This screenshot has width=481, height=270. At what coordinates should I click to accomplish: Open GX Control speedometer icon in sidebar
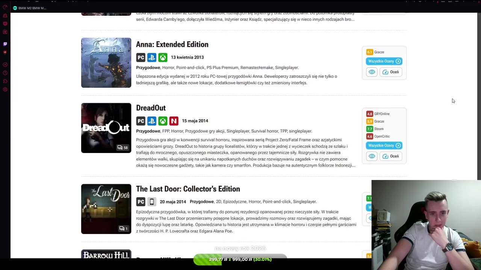click(x=5, y=7)
